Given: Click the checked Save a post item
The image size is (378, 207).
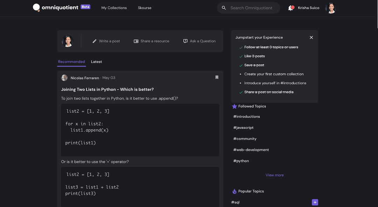Looking at the screenshot, I should pyautogui.click(x=254, y=65).
